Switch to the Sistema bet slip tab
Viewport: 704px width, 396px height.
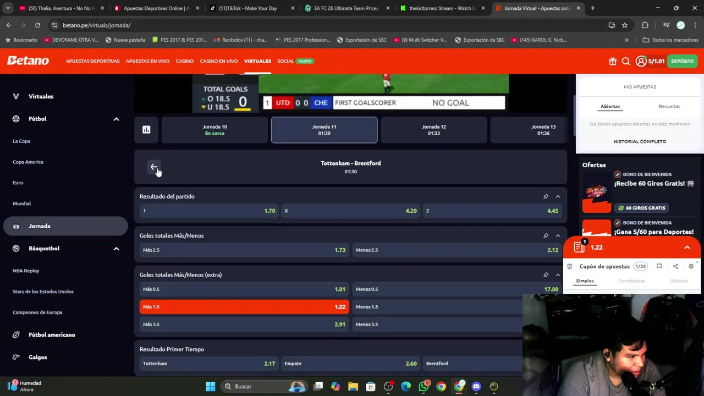679,281
